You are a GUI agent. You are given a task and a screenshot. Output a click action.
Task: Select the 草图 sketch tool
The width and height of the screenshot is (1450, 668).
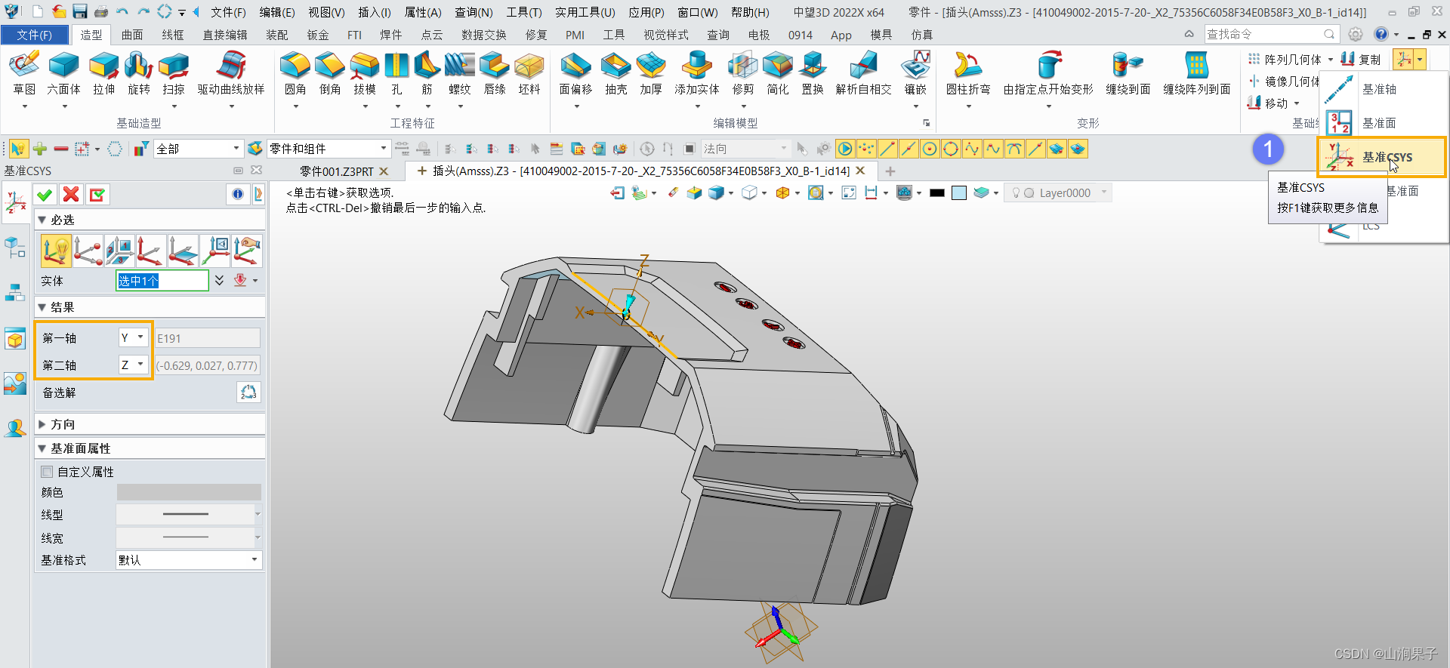pos(24,73)
